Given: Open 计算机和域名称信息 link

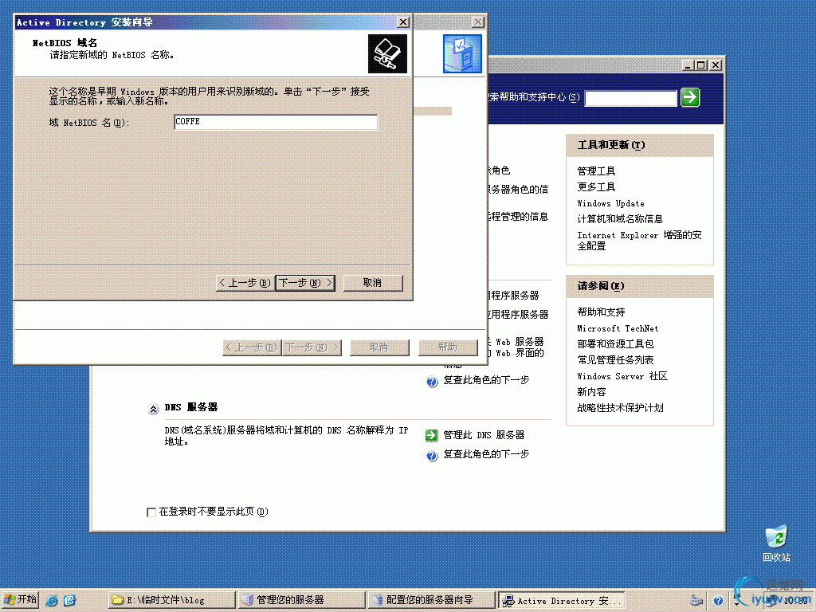Looking at the screenshot, I should point(620,219).
